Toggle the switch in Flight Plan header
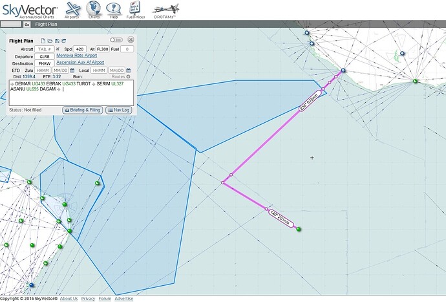Image resolution: width=446 pixels, height=302 pixels. coord(116,41)
